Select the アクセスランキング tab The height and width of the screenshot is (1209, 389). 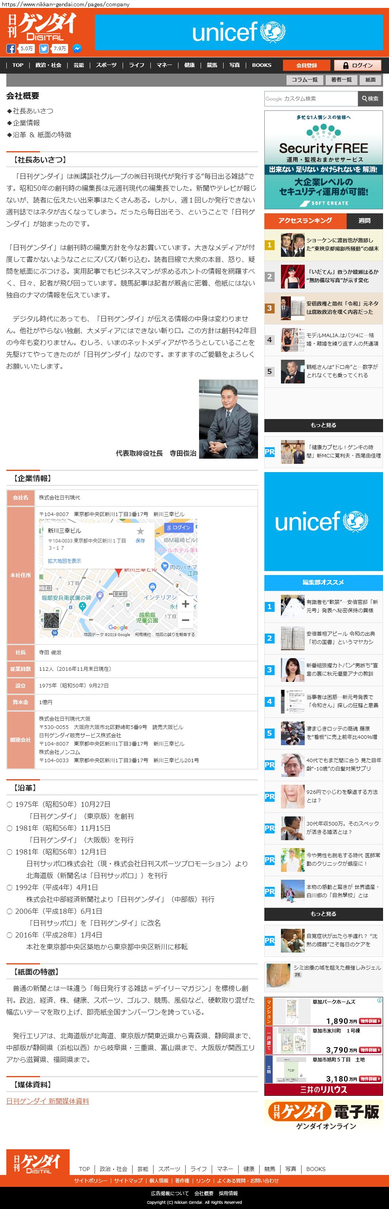click(x=306, y=220)
